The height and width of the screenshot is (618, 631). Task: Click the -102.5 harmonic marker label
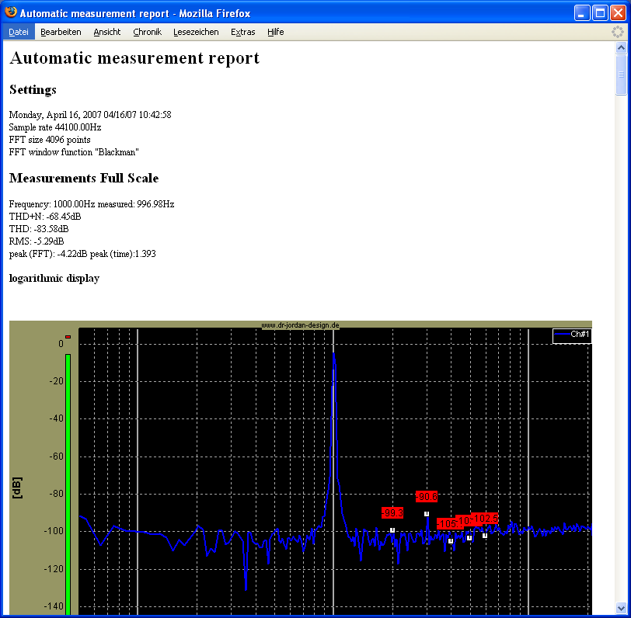click(486, 518)
